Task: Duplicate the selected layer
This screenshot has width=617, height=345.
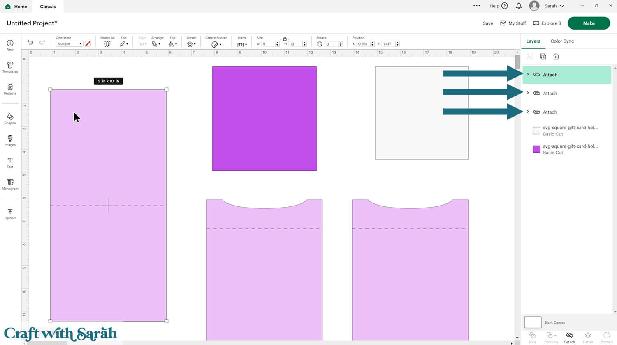Action: pyautogui.click(x=543, y=57)
